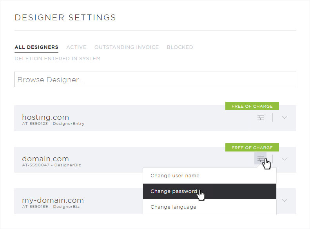Expand the domain.com row chevron

(284, 159)
